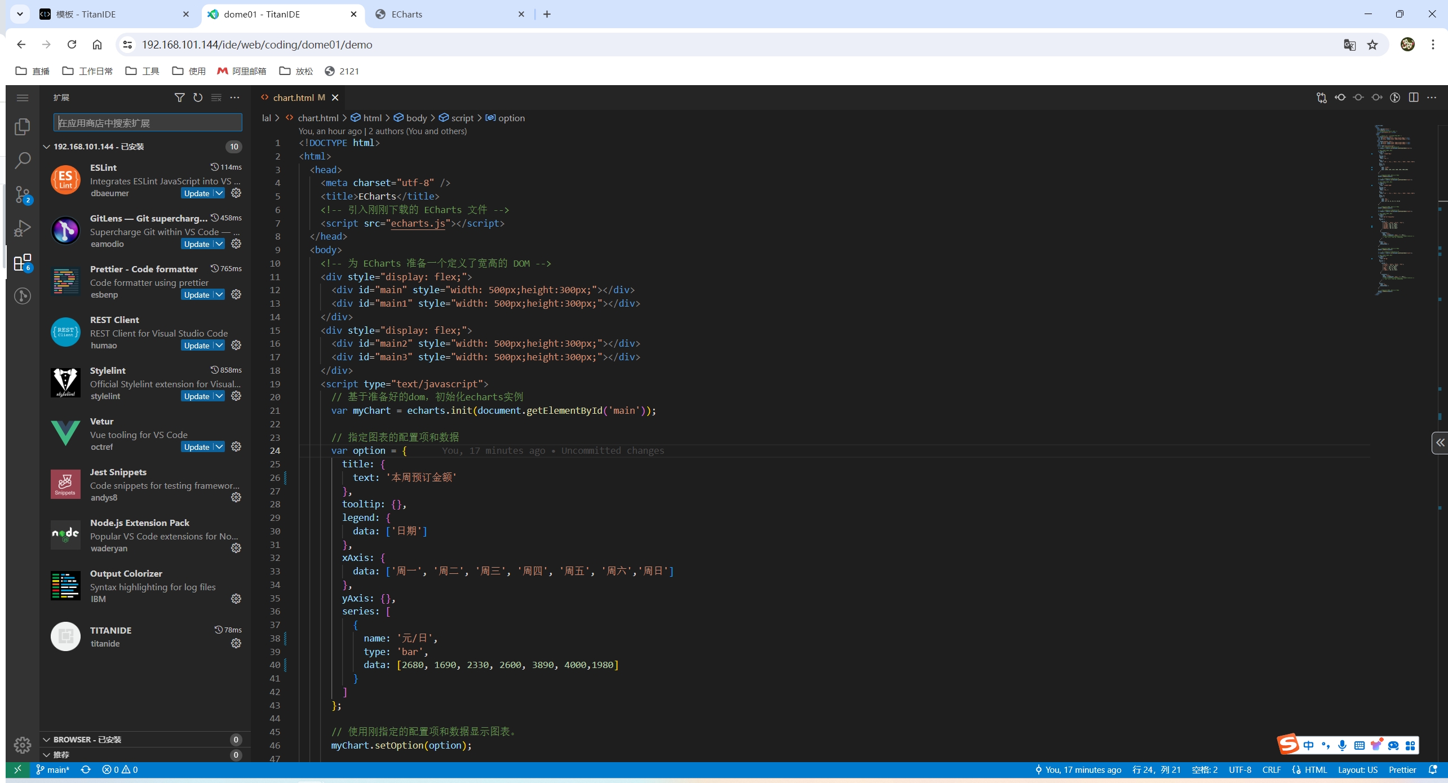The height and width of the screenshot is (783, 1448).
Task: Click Update button for Prettier extension
Action: pos(196,295)
